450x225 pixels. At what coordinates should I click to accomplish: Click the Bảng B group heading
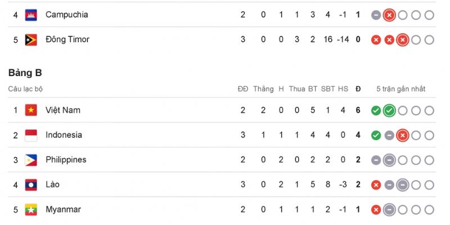25,73
